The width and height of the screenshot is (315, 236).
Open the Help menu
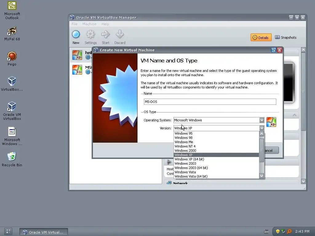coord(105,24)
